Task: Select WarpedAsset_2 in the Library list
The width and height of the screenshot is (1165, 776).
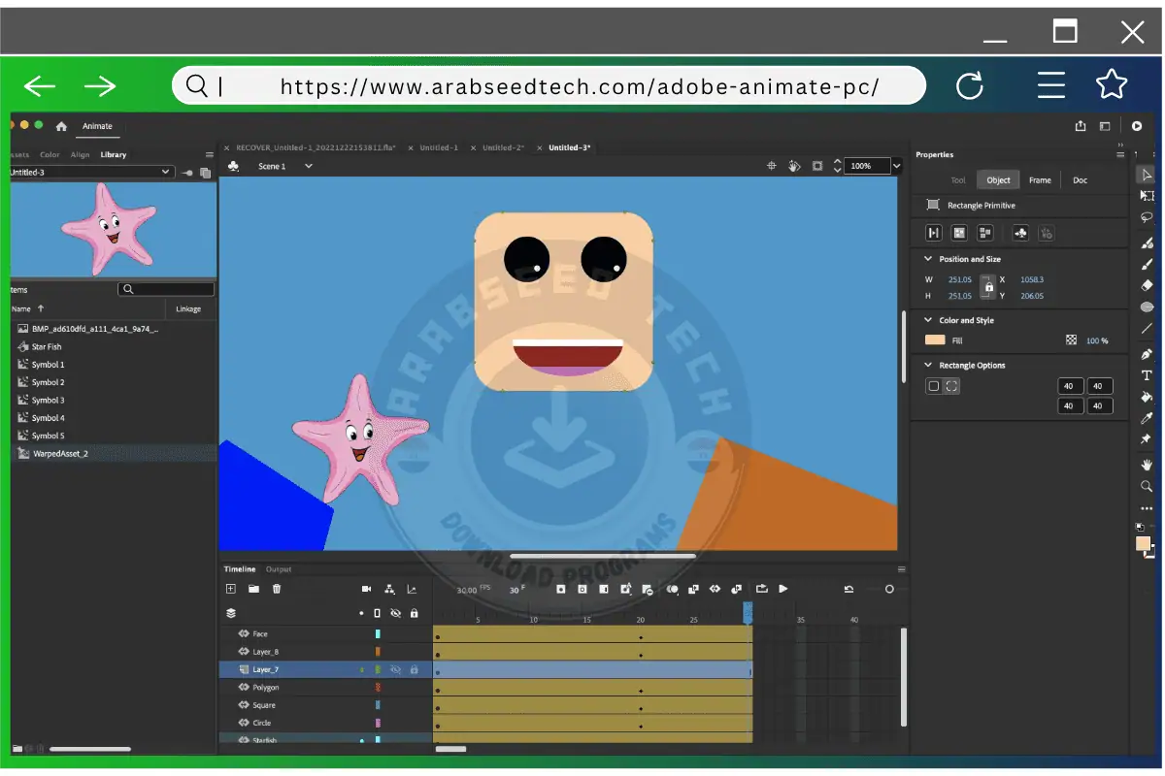Action: click(60, 453)
